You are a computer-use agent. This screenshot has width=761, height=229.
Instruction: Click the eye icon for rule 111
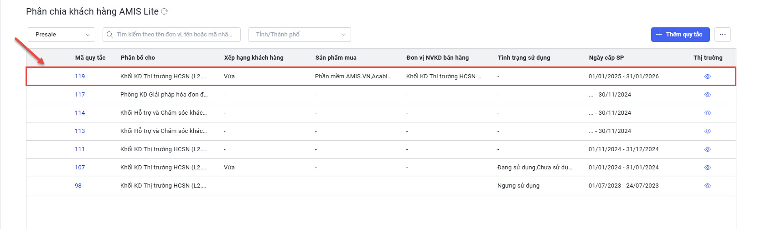tap(707, 149)
